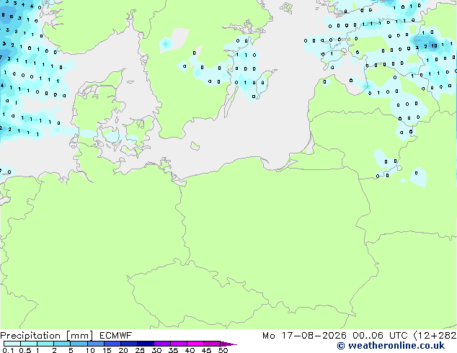Click legend tick label '45'
The height and width of the screenshot is (353, 457).
[x=206, y=350]
